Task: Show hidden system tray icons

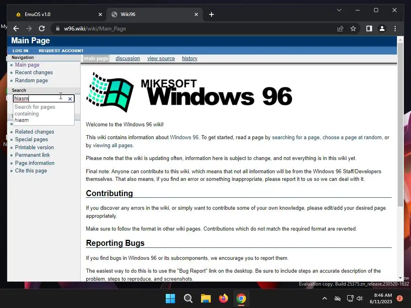Action: [324, 298]
